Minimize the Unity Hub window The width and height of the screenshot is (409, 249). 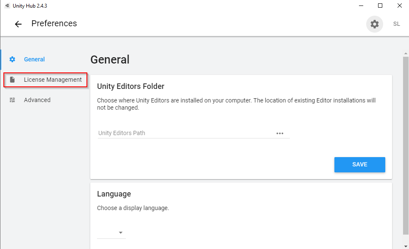361,6
